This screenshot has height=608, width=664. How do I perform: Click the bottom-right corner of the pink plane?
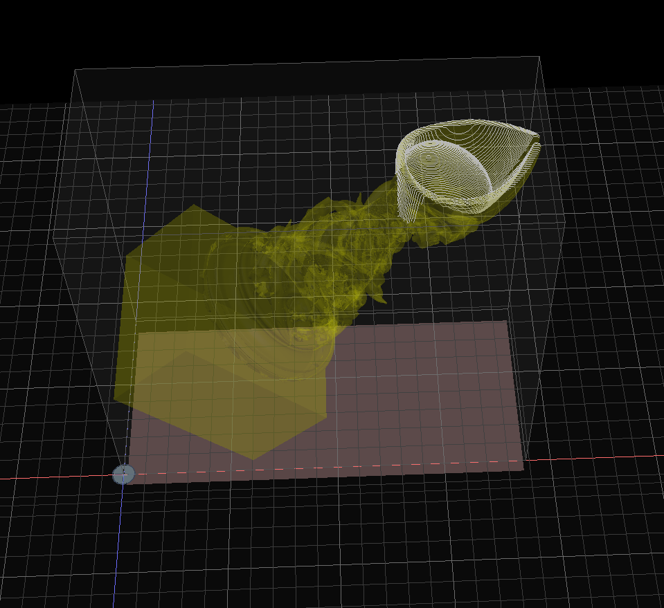523,470
